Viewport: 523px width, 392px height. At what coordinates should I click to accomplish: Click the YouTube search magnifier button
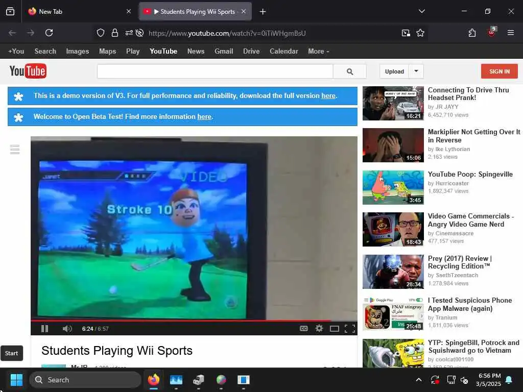349,71
